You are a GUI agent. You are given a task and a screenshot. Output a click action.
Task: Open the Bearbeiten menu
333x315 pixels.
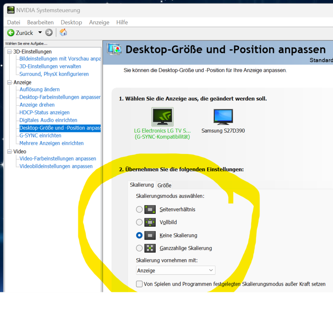coord(40,22)
